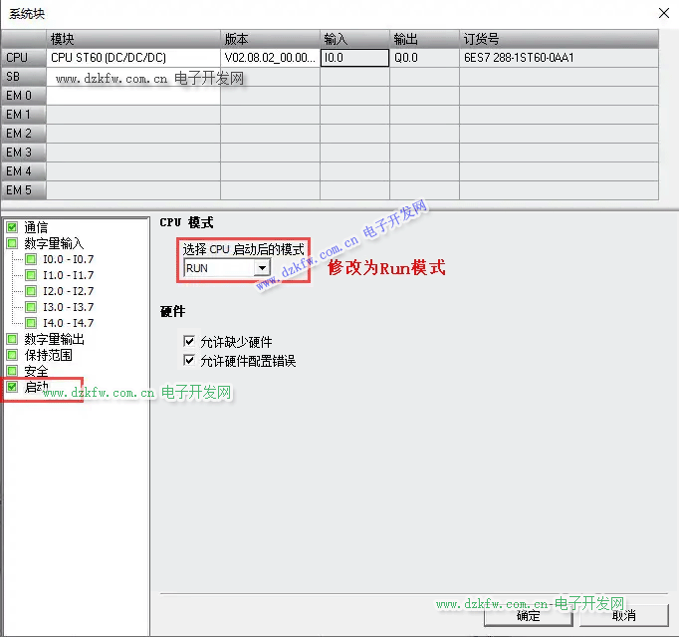
Task: Select the CPU ST60 (DC/DC/DC) module cell
Action: click(132, 58)
